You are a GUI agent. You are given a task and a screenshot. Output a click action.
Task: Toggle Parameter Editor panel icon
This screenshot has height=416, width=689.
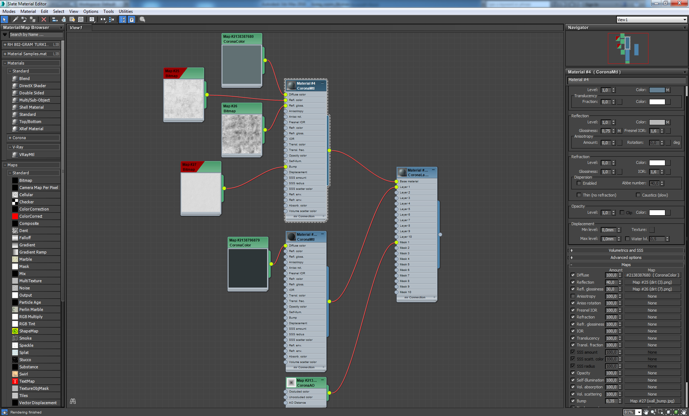point(131,19)
